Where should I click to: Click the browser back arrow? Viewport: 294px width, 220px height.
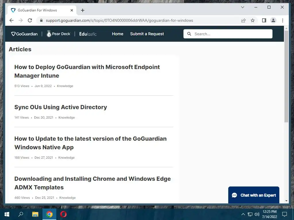click(x=11, y=20)
